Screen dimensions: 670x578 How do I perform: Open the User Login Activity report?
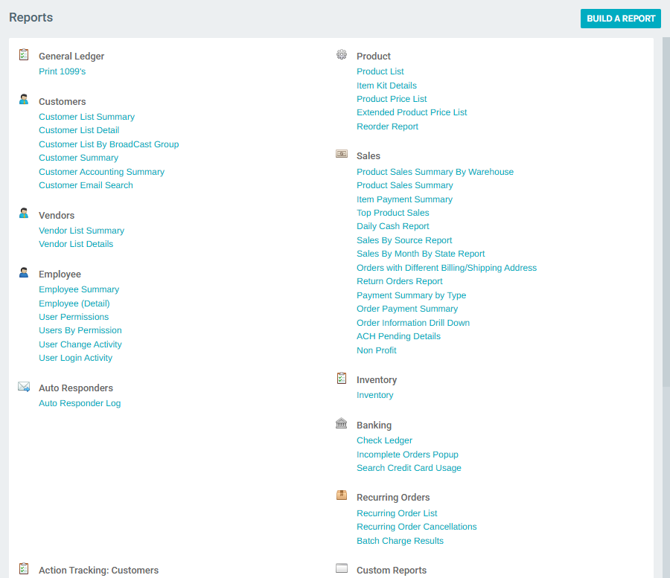[x=76, y=358]
